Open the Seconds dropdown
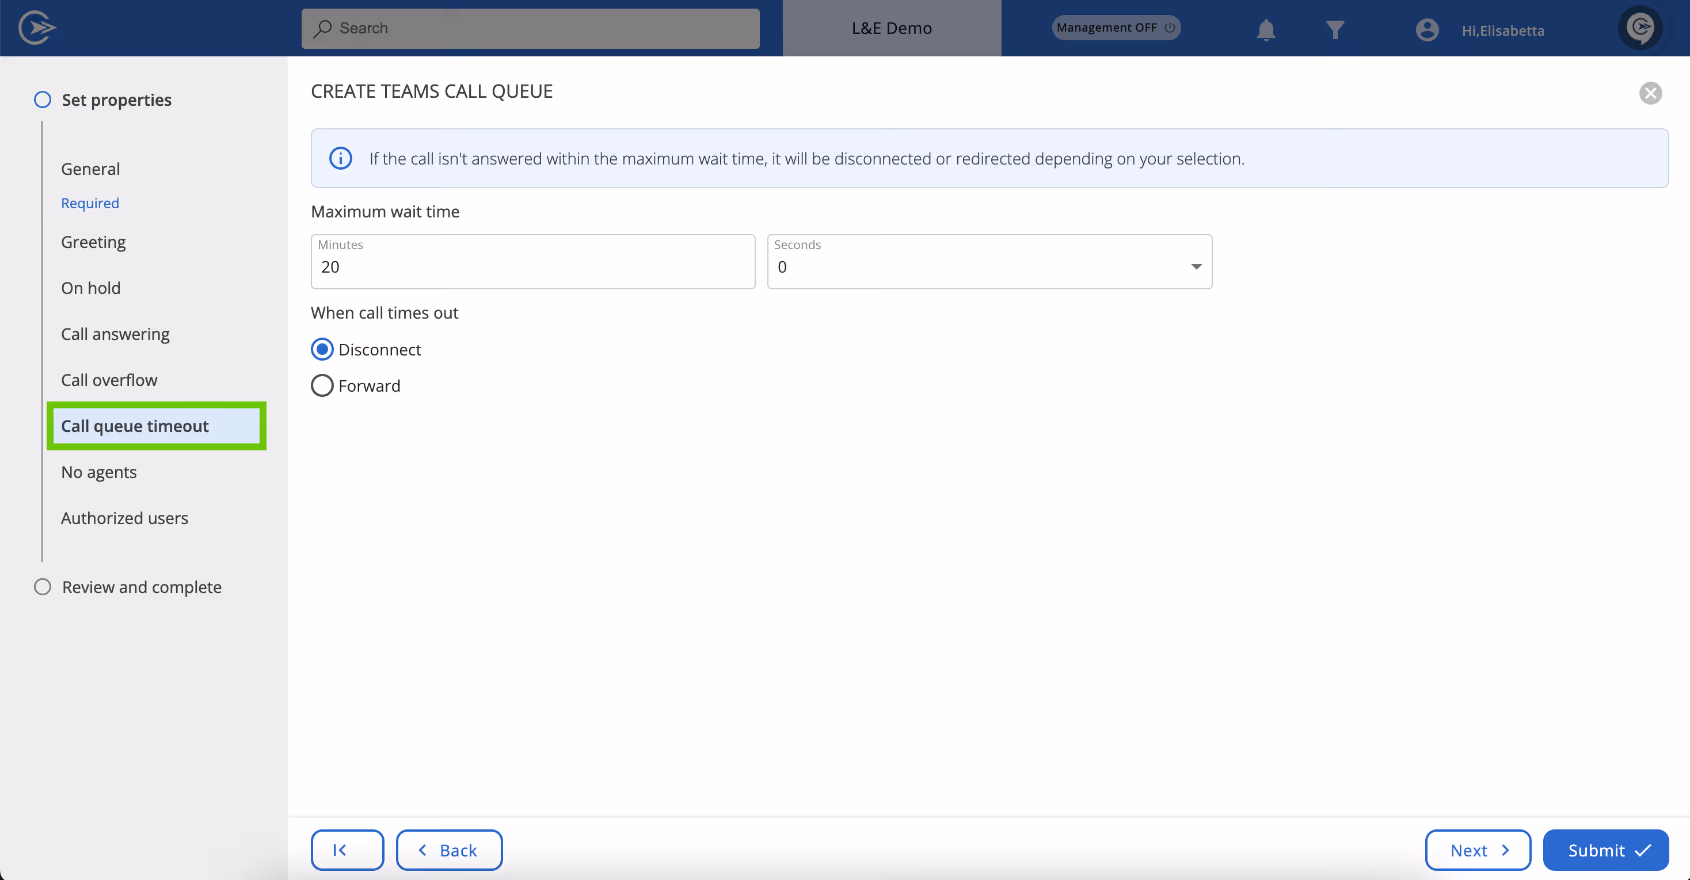1690x880 pixels. [x=989, y=262]
